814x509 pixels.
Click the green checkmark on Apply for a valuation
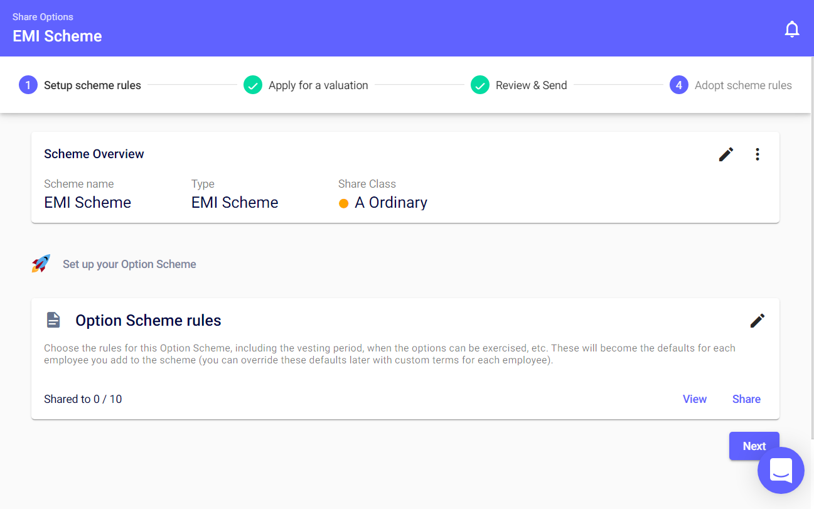point(253,85)
